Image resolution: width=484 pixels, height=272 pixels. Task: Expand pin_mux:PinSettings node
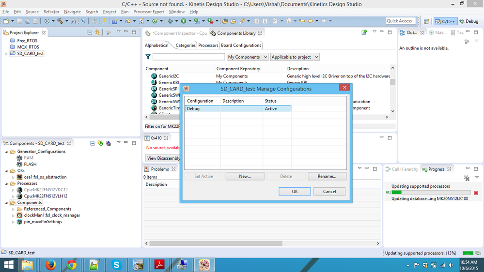pos(13,222)
